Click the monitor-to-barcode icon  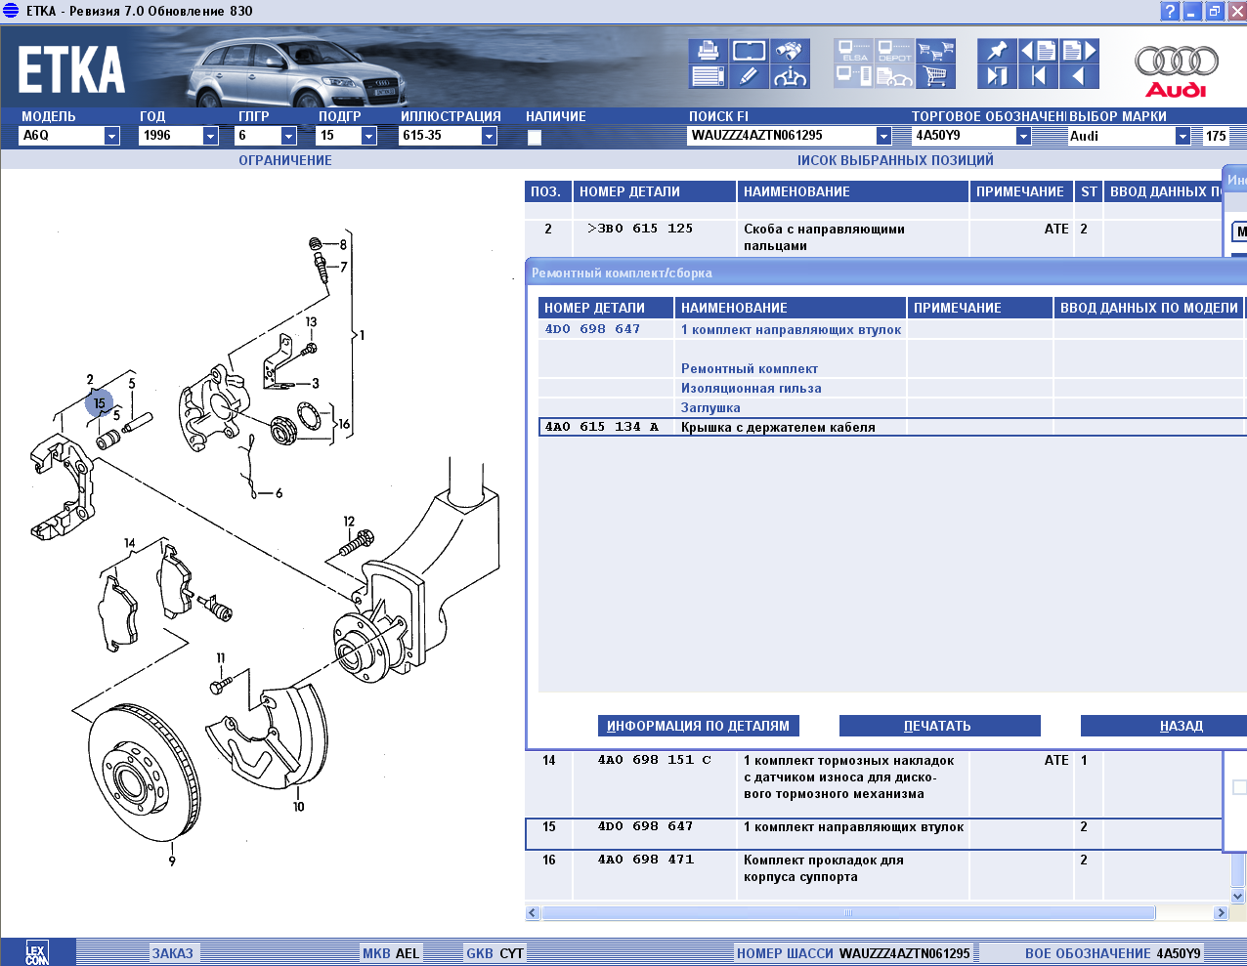click(x=854, y=76)
